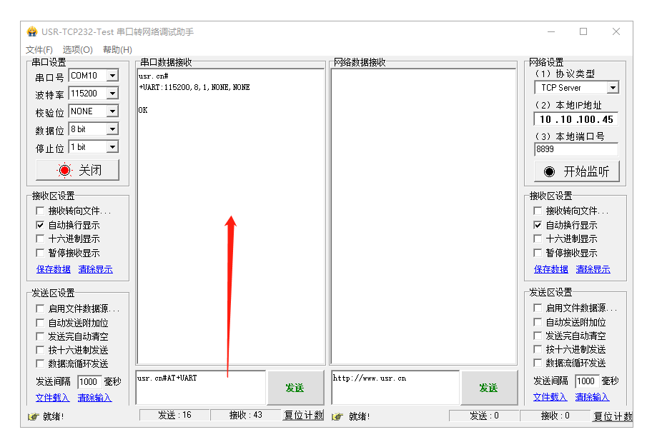The height and width of the screenshot is (442, 652).
Task: Click the right status bar ready icon
Action: [337, 416]
